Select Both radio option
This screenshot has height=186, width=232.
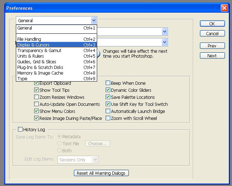click(x=59, y=150)
